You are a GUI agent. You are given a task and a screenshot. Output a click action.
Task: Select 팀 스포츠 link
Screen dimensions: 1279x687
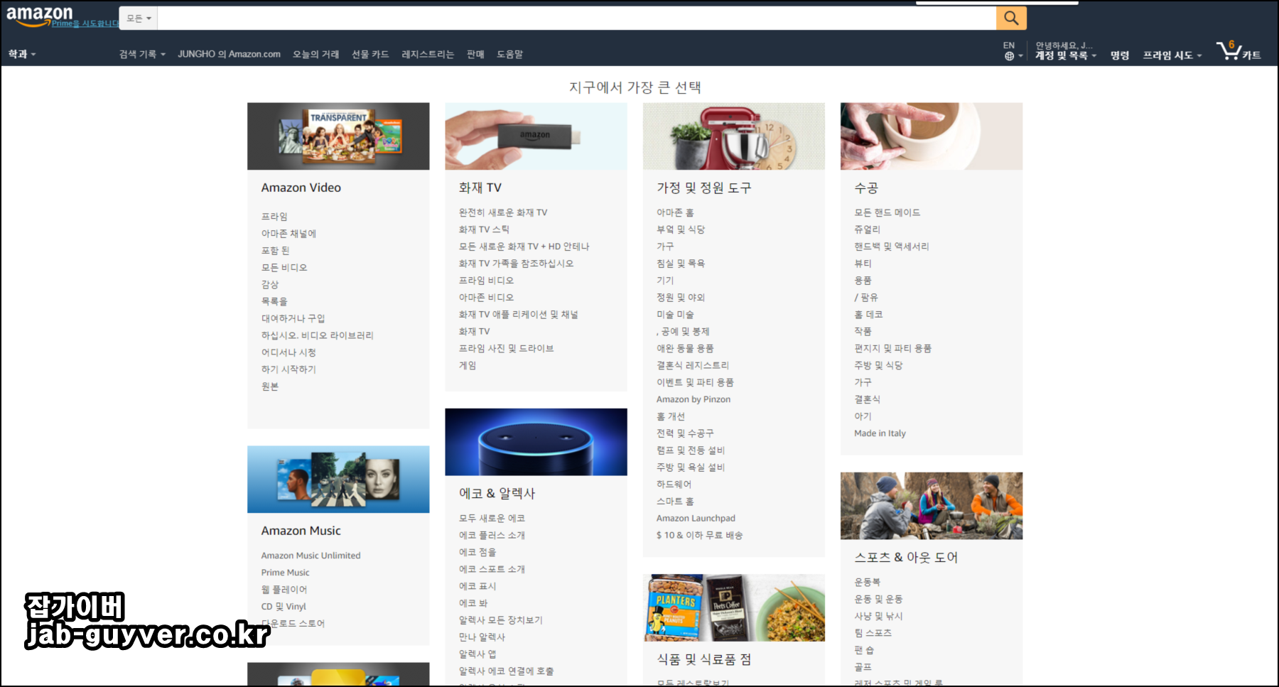coord(873,633)
